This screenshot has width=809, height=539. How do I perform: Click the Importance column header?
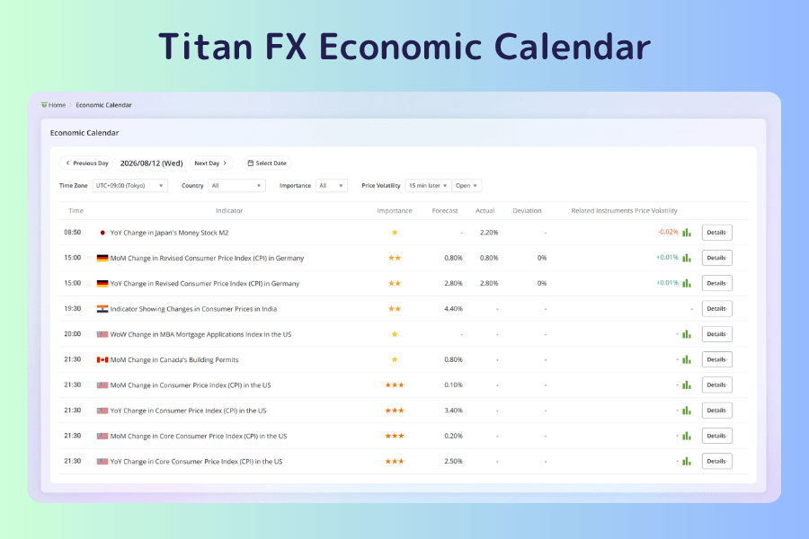click(395, 211)
